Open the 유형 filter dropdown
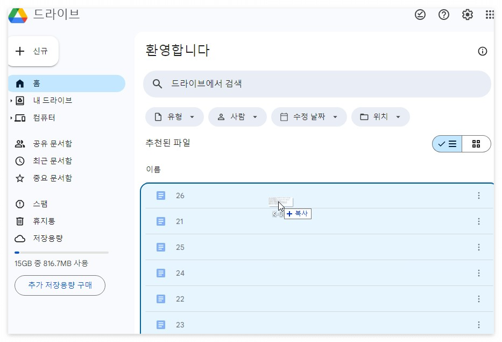The width and height of the screenshot is (502, 342). [x=174, y=117]
